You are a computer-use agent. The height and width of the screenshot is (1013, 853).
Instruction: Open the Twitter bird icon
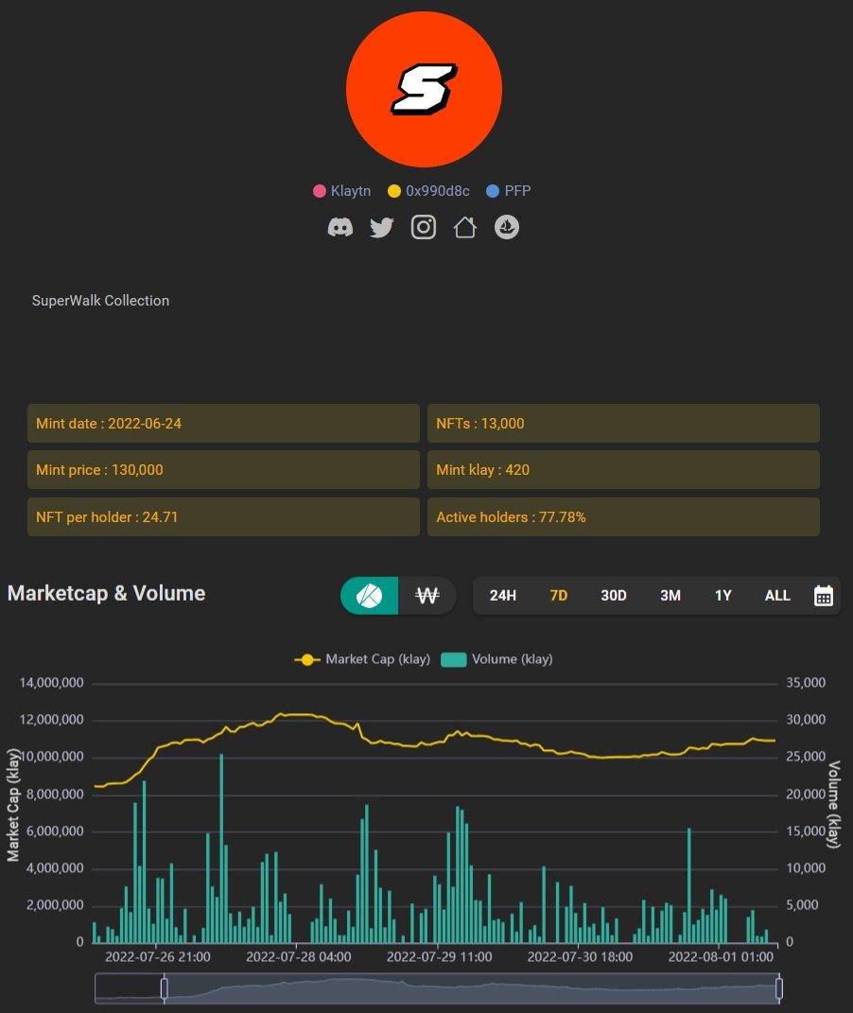[382, 227]
